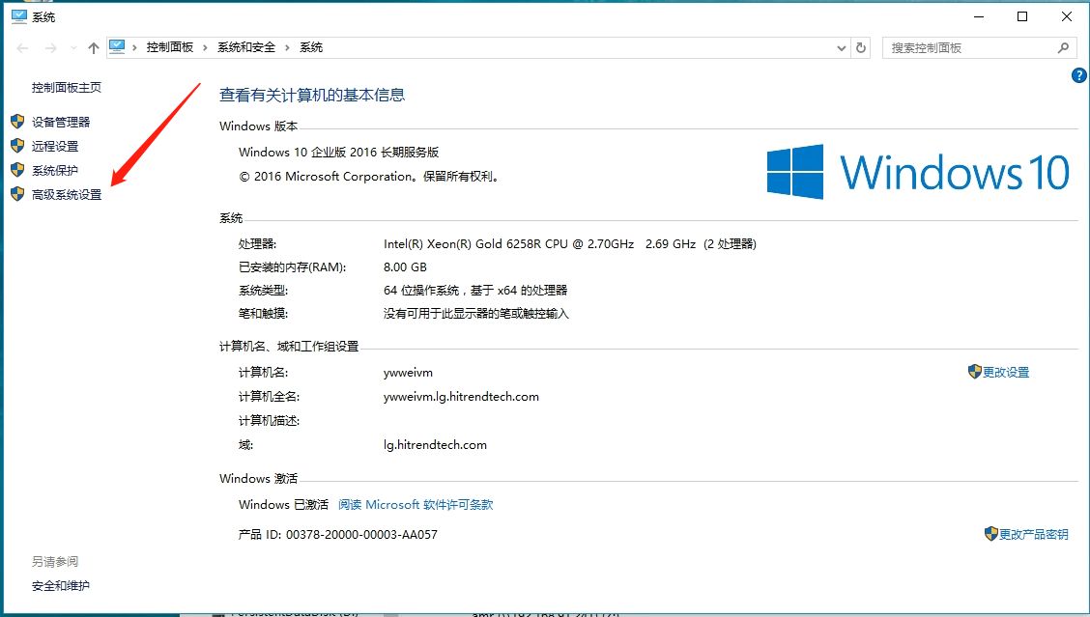Close the 系统 window
1090x617 pixels.
point(1067,16)
